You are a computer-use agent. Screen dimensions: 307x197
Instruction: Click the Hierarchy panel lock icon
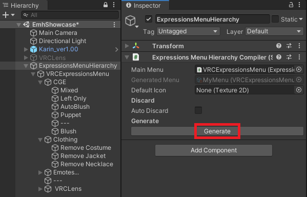tap(106, 5)
